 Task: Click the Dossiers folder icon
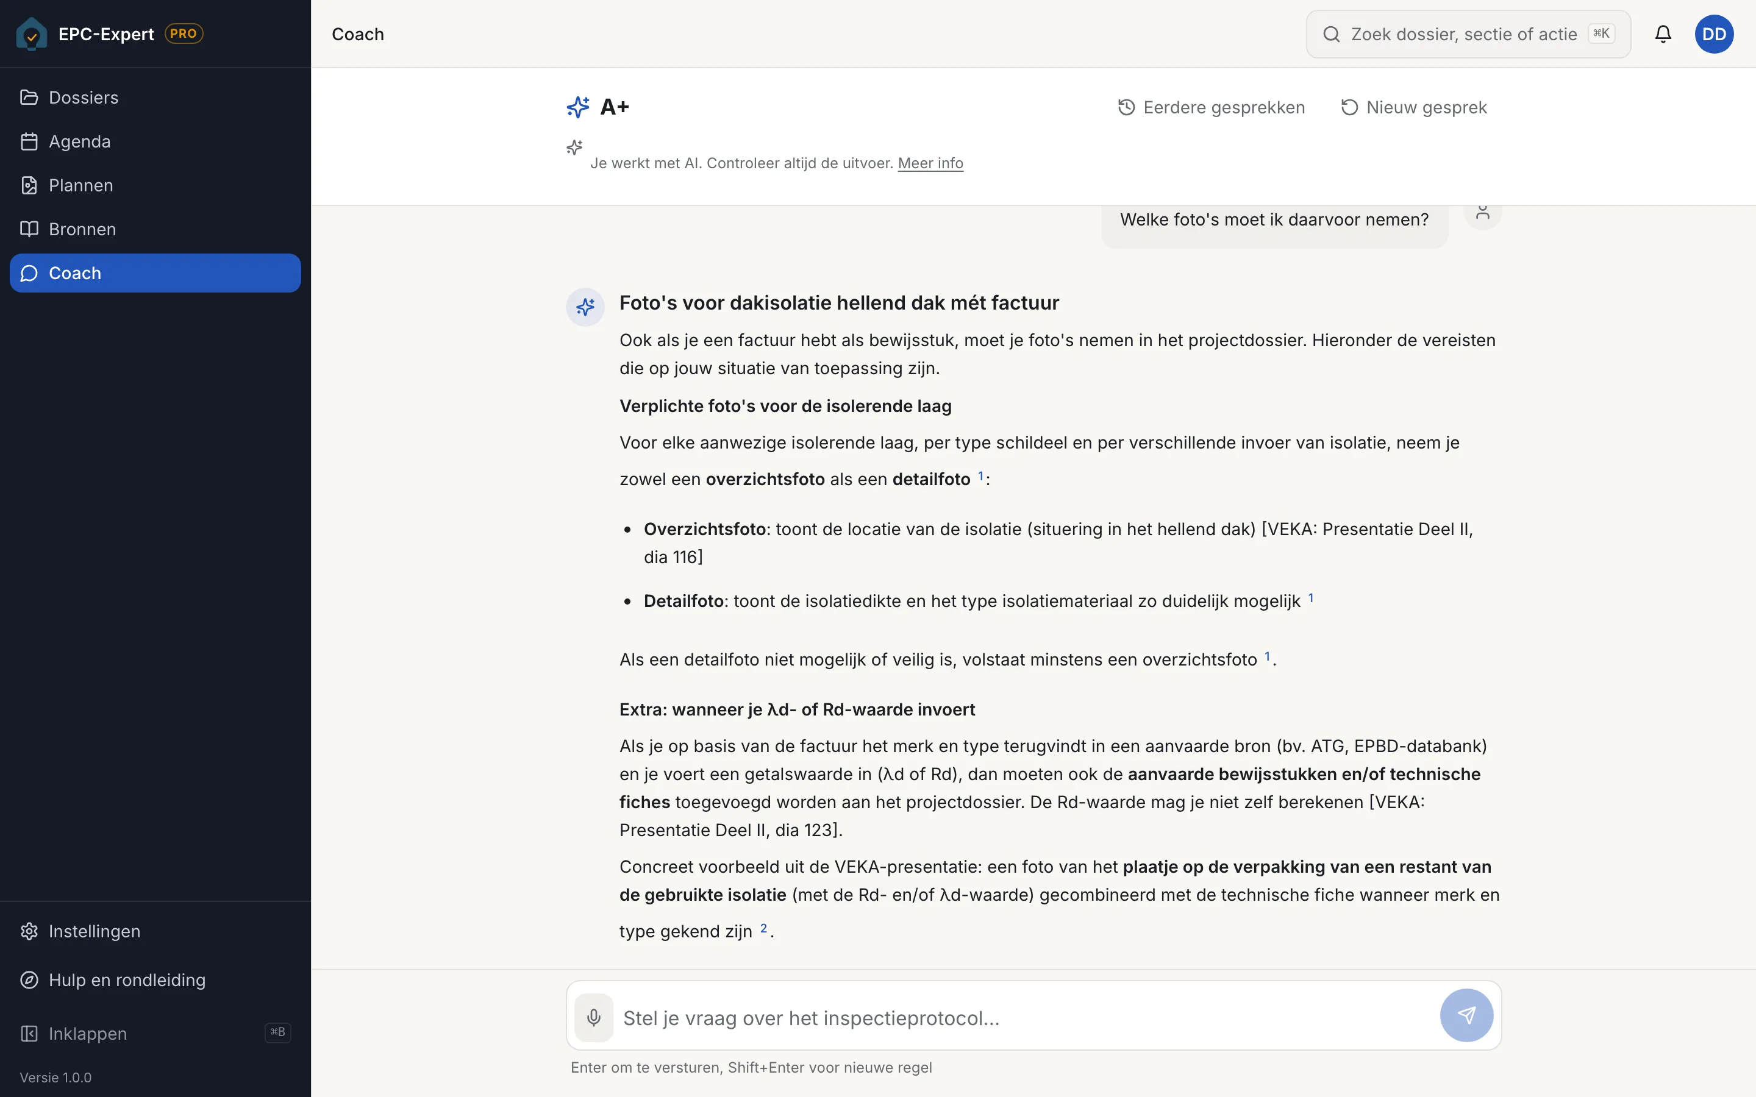click(29, 98)
